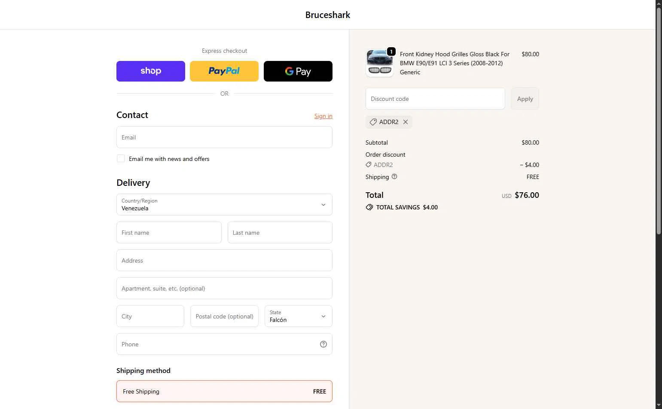Screen dimensions: 662x409
Task: Select the Free Shipping method
Action: pos(224,391)
